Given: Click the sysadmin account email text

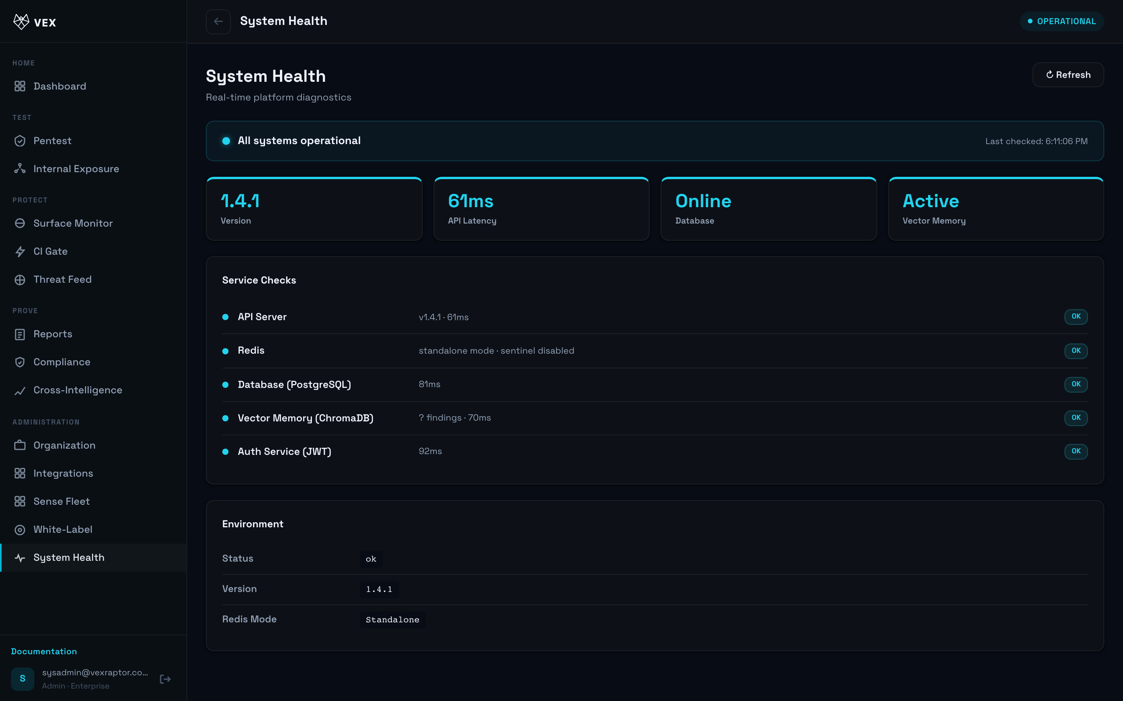Looking at the screenshot, I should (x=95, y=673).
